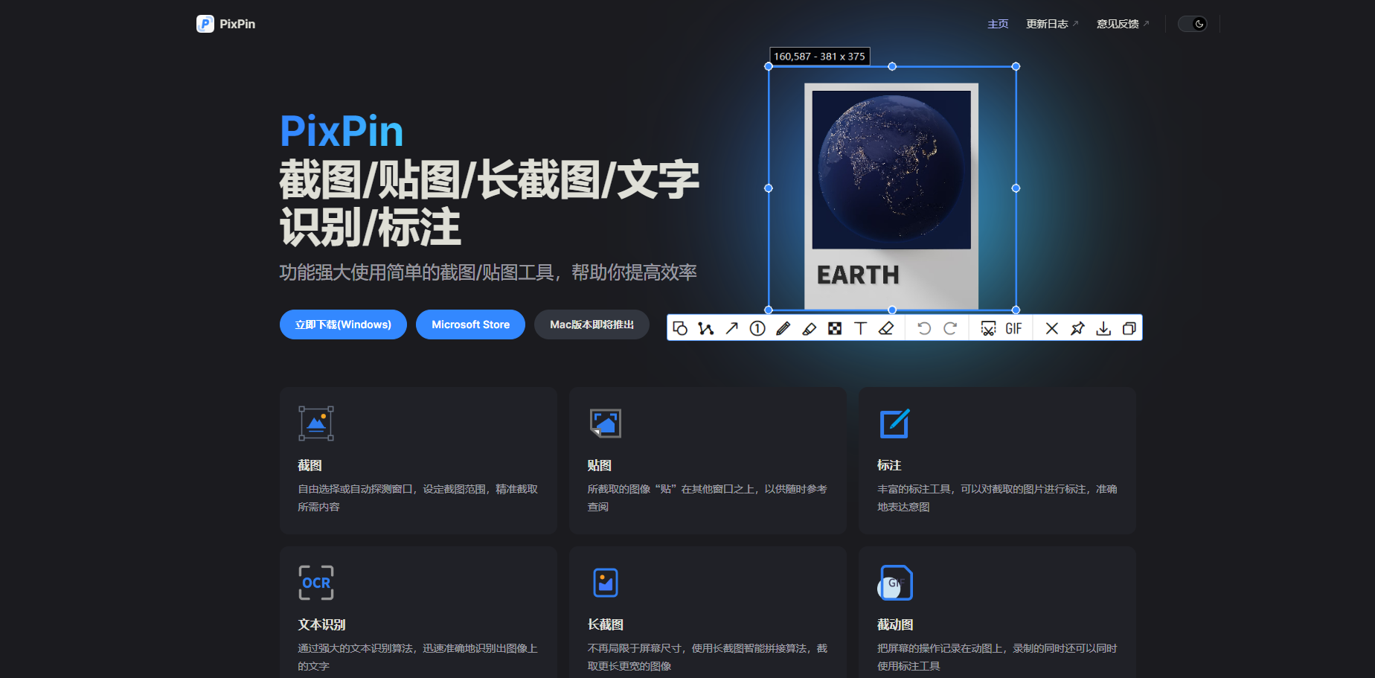Click the right-middle selection handle
Screen dimensions: 1375x678
click(1016, 188)
